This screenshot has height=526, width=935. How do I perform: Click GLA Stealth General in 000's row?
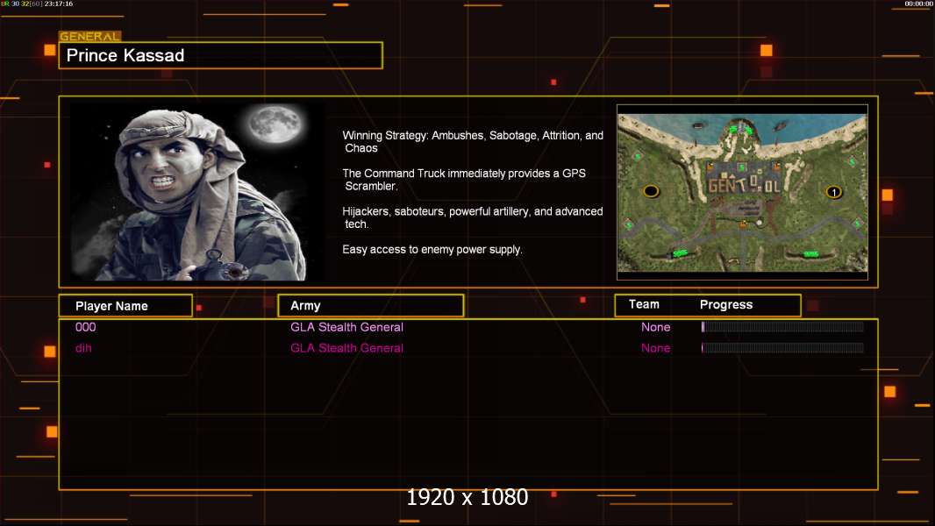[x=346, y=327]
